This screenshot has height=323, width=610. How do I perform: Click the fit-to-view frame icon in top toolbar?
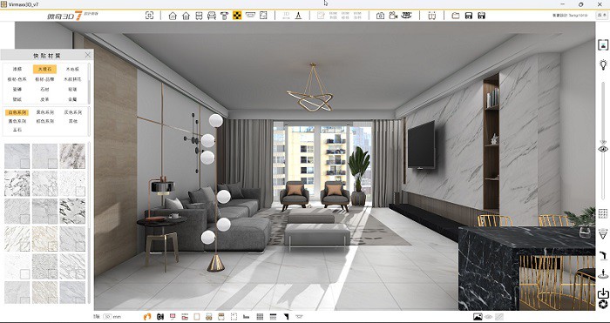tap(149, 15)
